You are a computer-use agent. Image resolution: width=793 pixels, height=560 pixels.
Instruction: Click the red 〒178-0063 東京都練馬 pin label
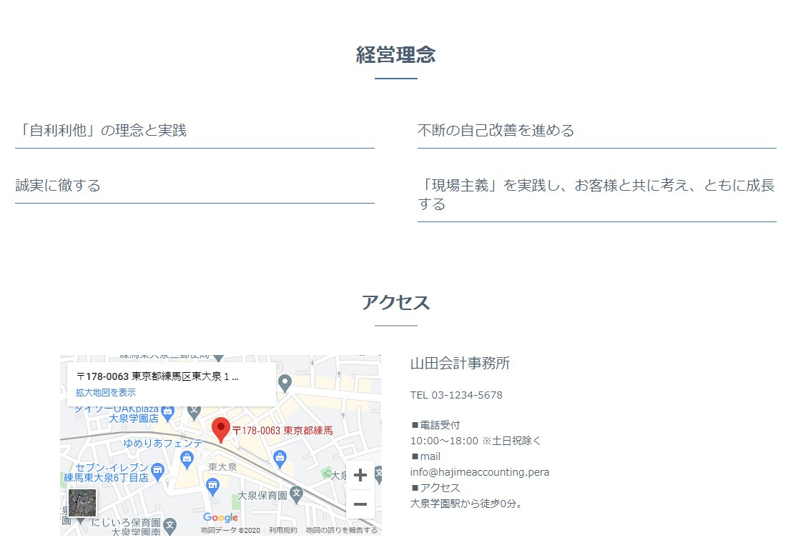282,431
